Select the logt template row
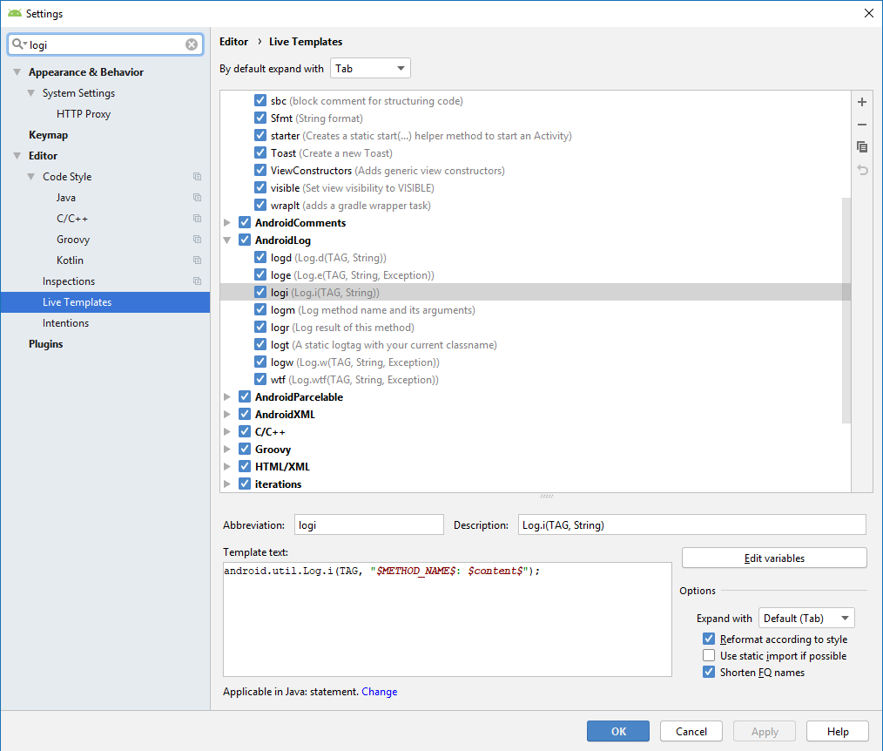The image size is (883, 751). tap(535, 345)
